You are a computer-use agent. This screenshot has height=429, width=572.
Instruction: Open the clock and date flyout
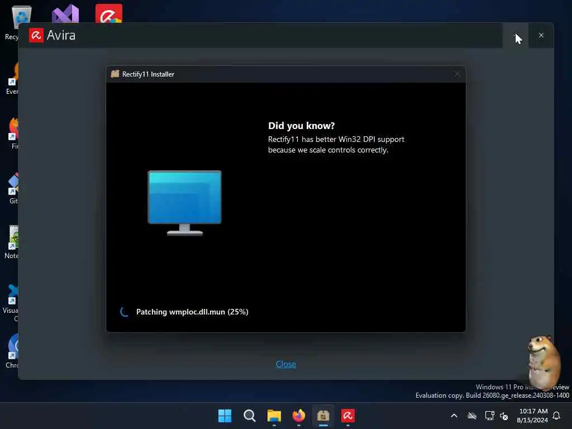pyautogui.click(x=532, y=416)
